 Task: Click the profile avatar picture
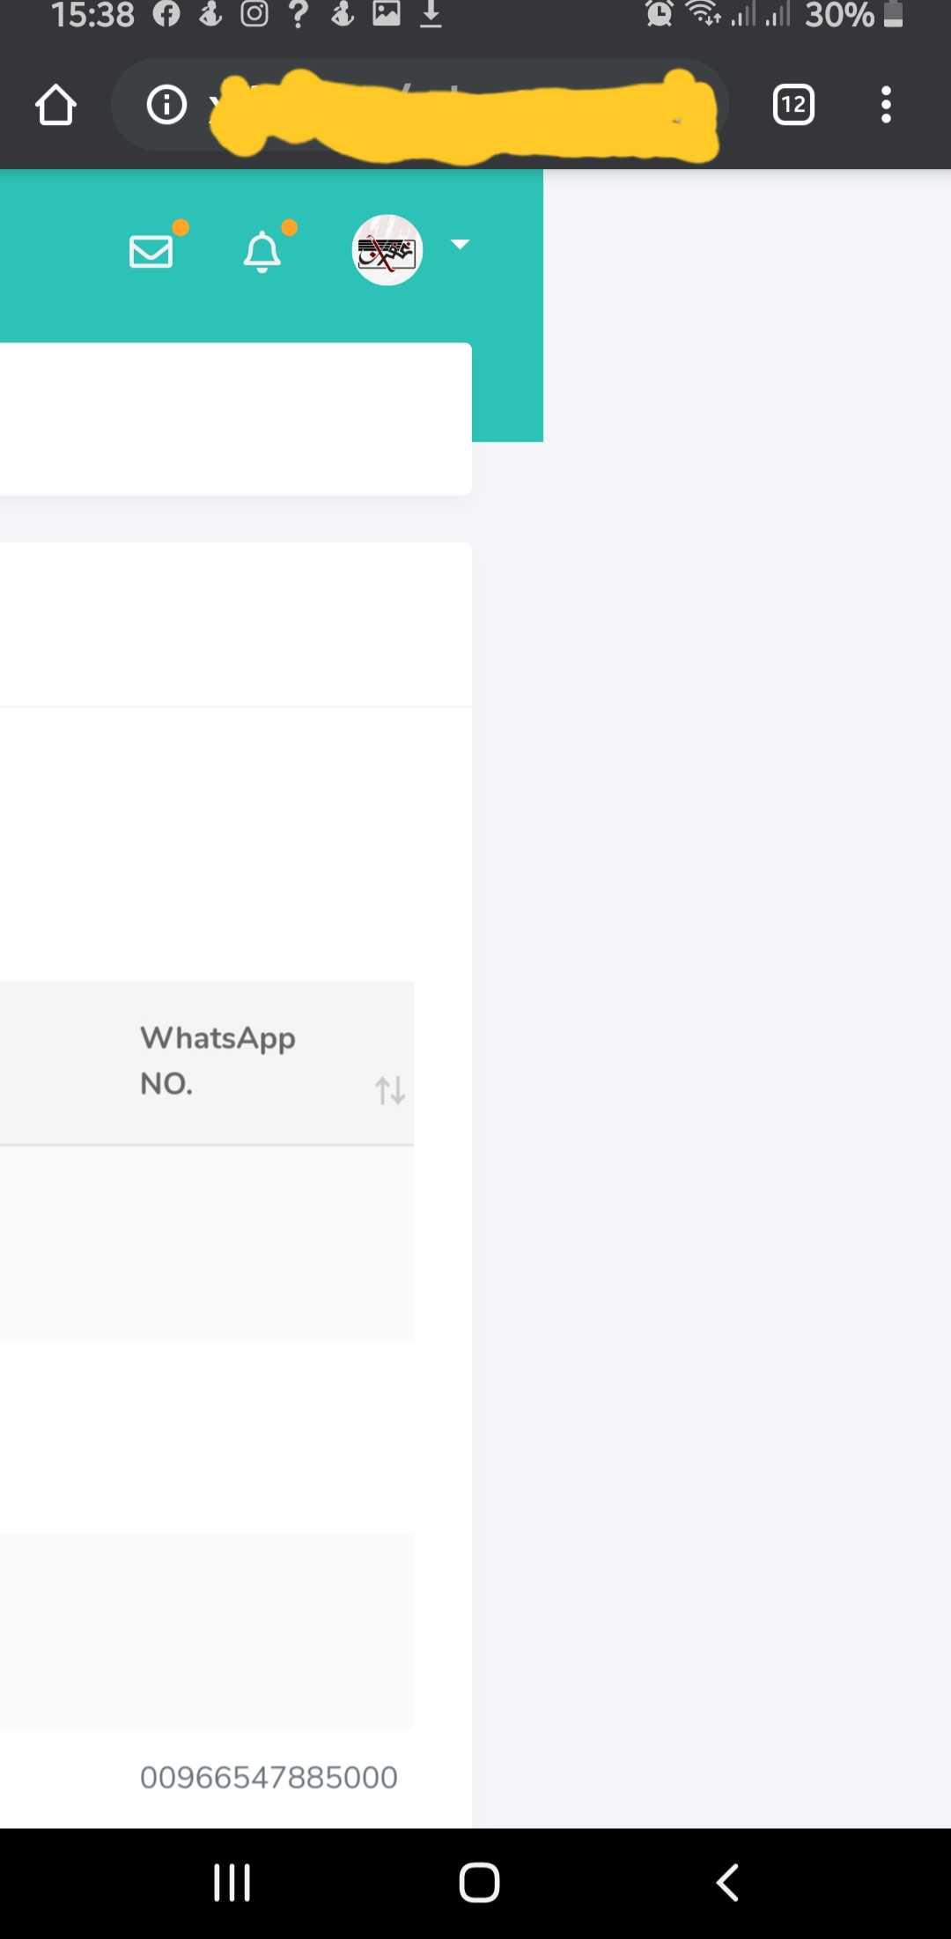387,250
